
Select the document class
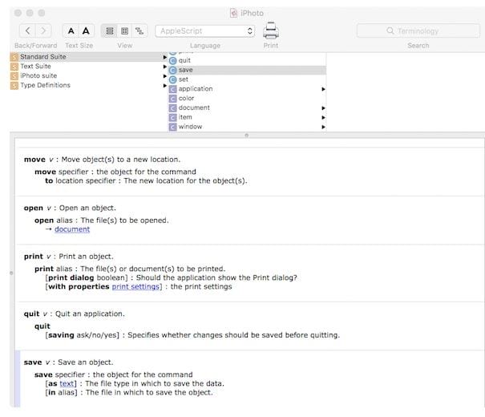(247, 107)
